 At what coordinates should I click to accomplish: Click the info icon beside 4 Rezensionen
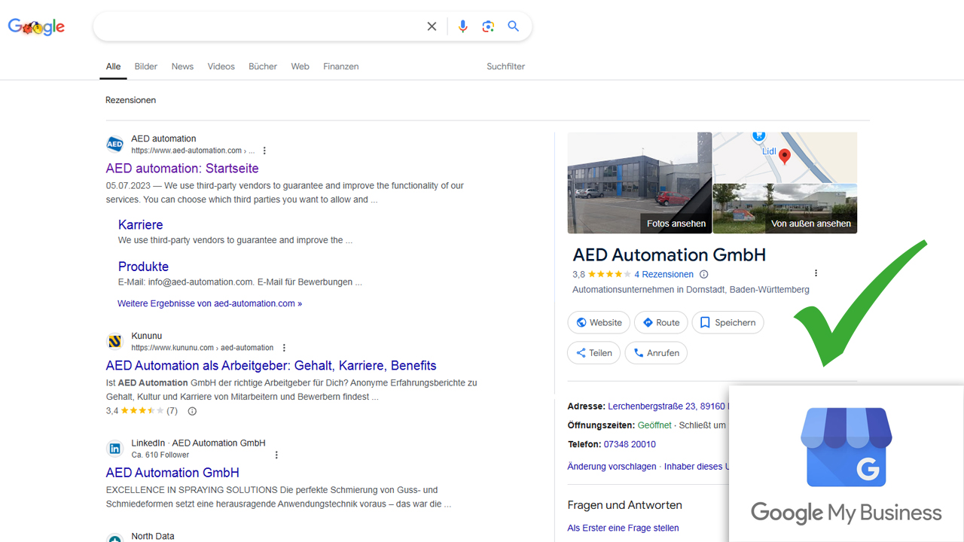704,275
